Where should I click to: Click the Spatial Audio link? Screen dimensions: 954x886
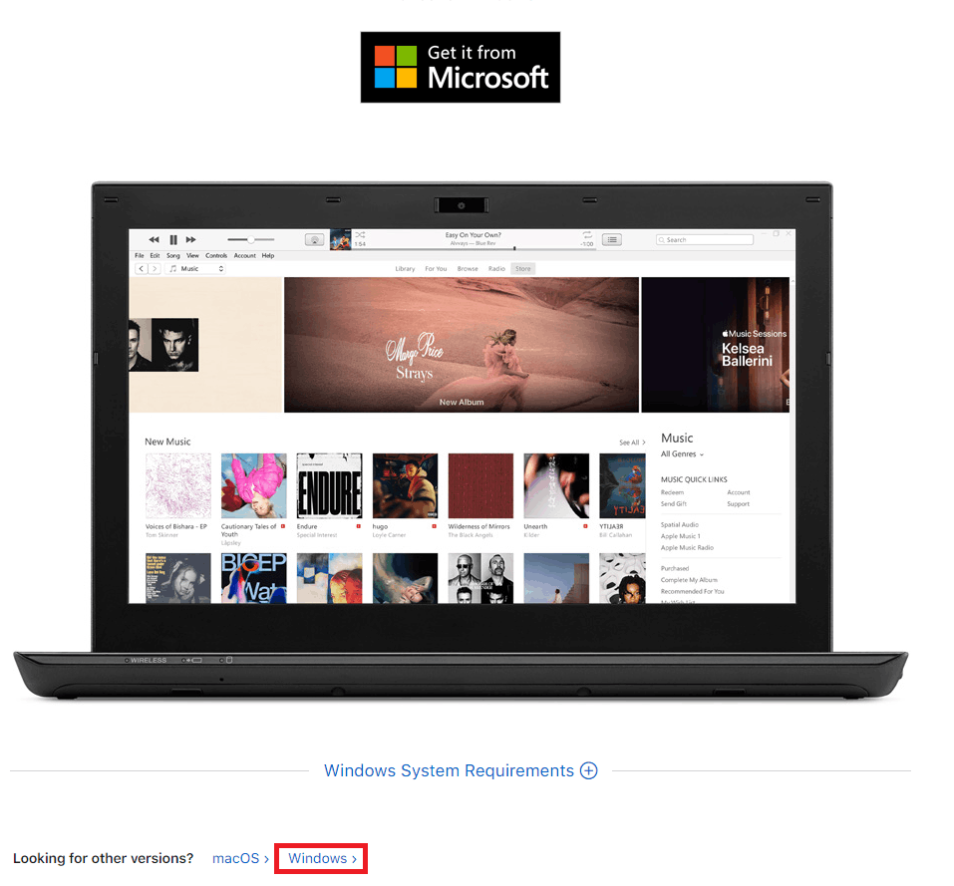pos(680,525)
